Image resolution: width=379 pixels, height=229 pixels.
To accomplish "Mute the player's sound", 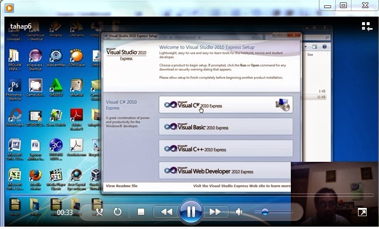I will pyautogui.click(x=239, y=212).
